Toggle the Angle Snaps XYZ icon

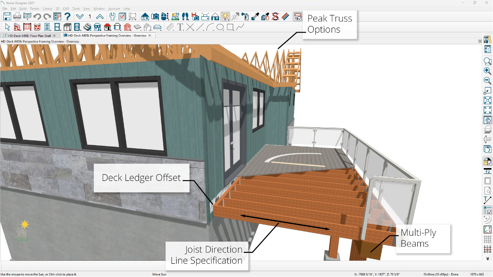[487, 230]
